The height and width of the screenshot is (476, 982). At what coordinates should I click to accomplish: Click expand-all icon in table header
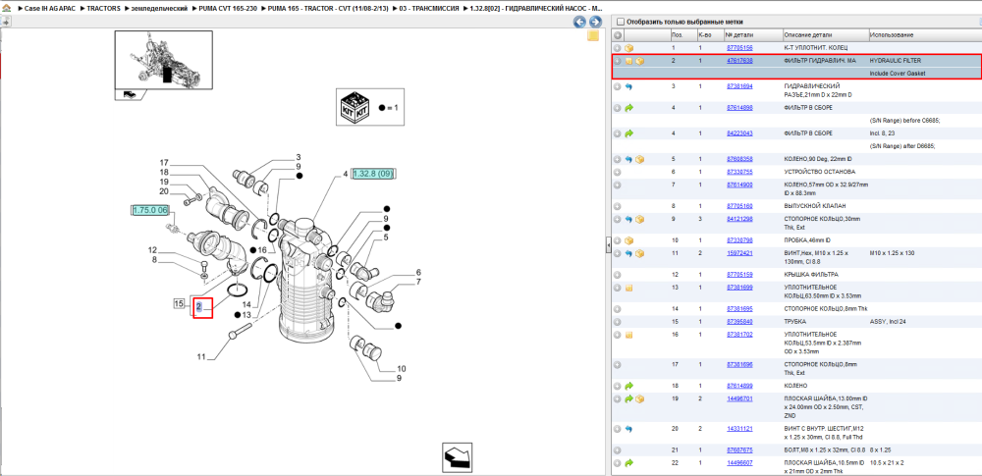[x=618, y=35]
